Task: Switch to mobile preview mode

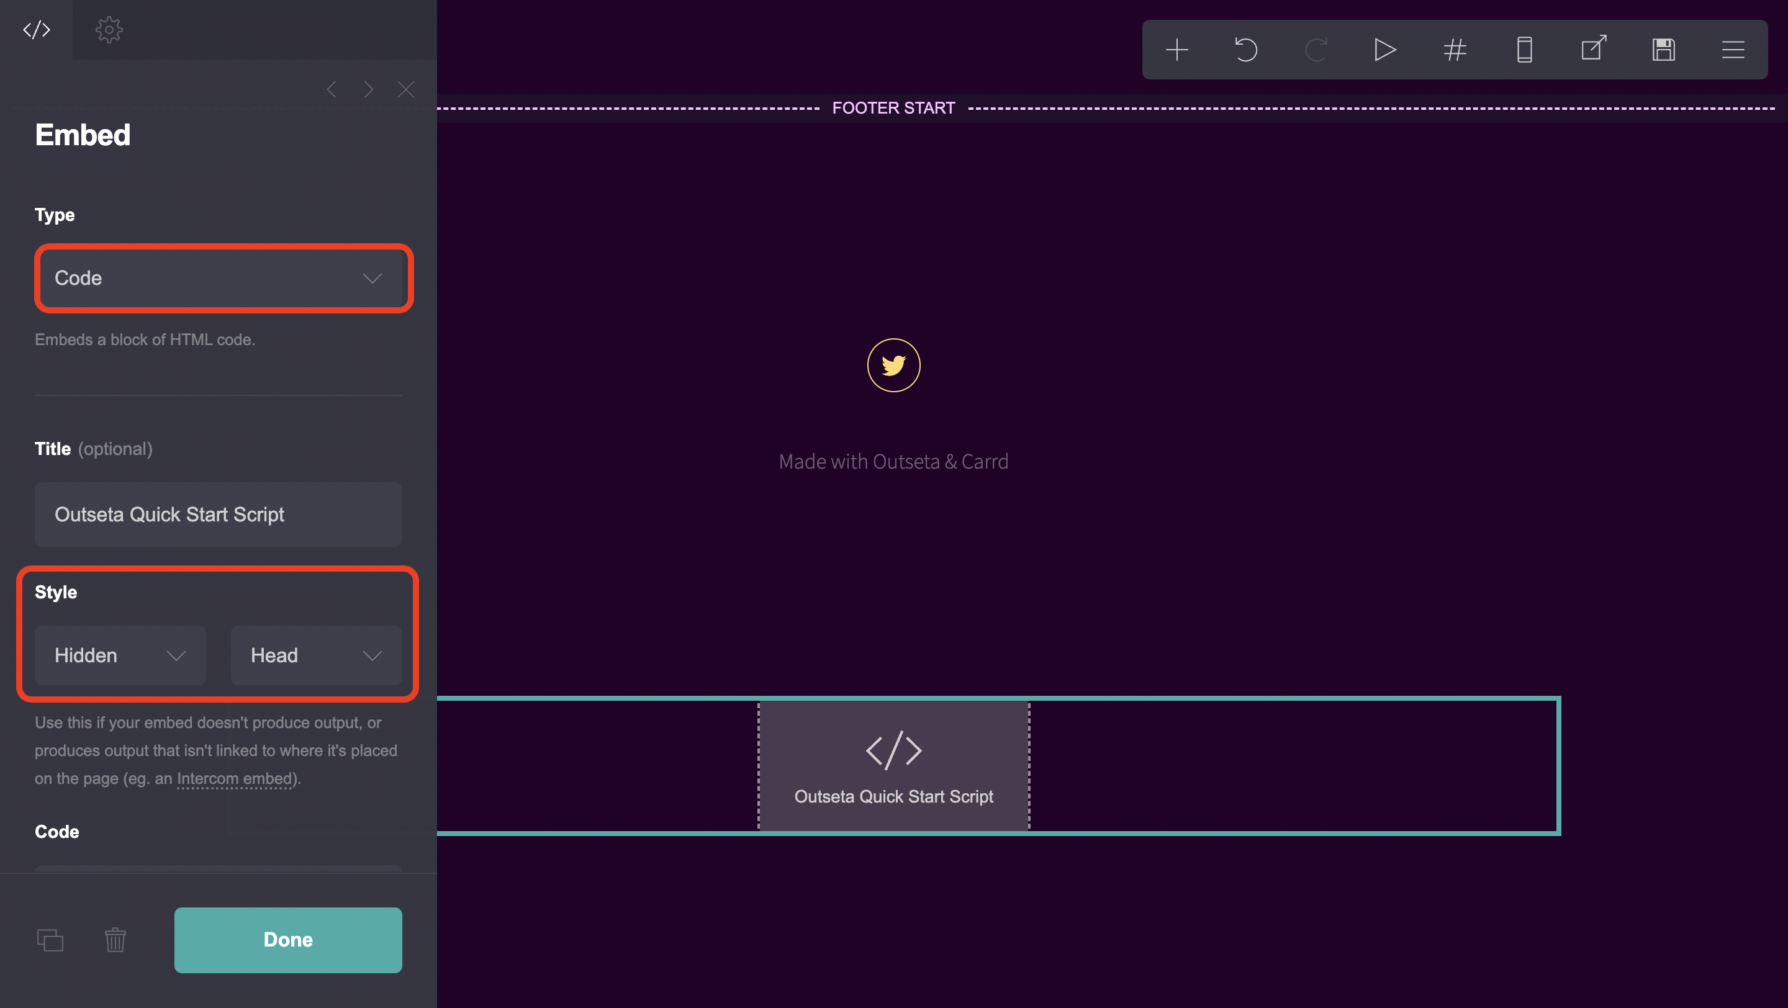Action: click(x=1524, y=49)
